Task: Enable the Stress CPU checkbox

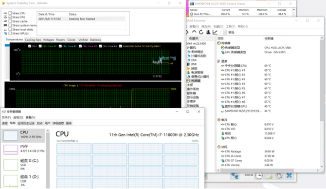Action: coord(10,13)
